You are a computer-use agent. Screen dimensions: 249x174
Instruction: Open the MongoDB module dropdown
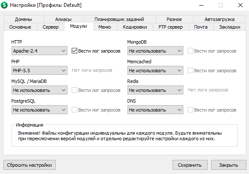click(155, 51)
